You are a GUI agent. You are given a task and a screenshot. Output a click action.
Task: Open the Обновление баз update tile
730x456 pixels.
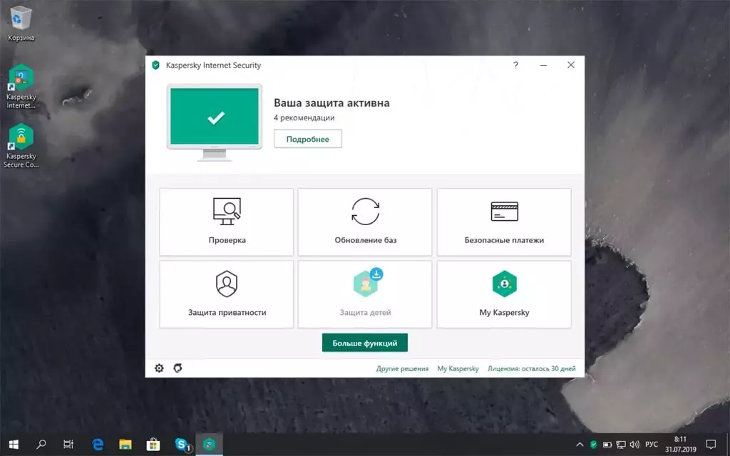pyautogui.click(x=365, y=222)
